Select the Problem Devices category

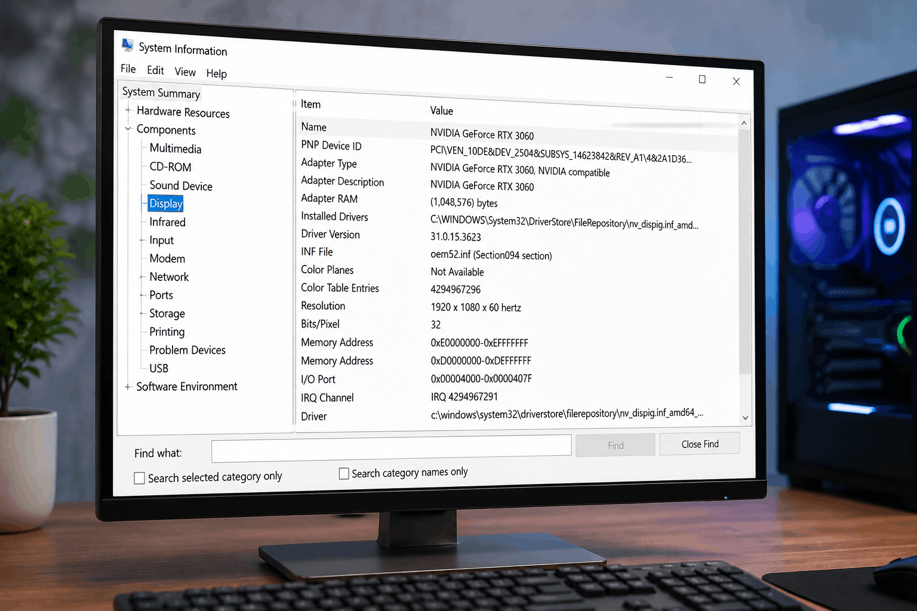point(187,350)
